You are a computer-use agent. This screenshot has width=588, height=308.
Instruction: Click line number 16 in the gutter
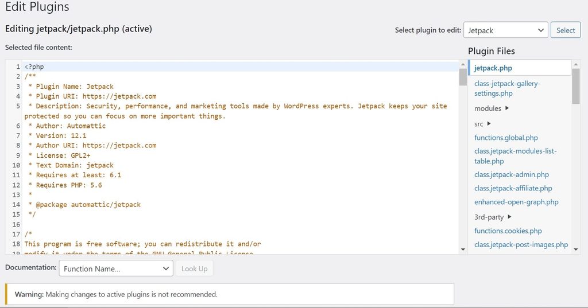tap(16, 224)
